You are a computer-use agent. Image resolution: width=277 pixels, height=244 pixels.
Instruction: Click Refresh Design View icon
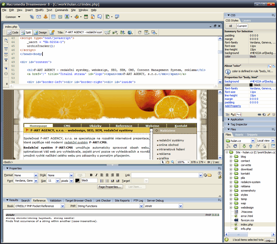[139, 32]
